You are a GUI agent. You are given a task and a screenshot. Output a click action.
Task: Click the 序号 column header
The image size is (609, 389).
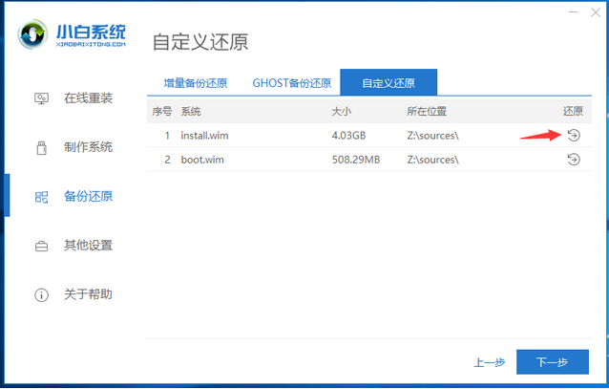pyautogui.click(x=162, y=112)
